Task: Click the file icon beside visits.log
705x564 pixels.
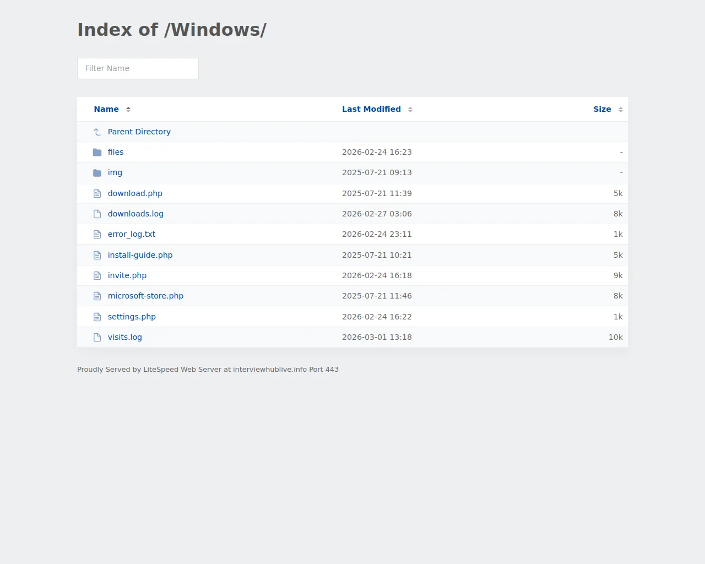Action: [x=97, y=337]
